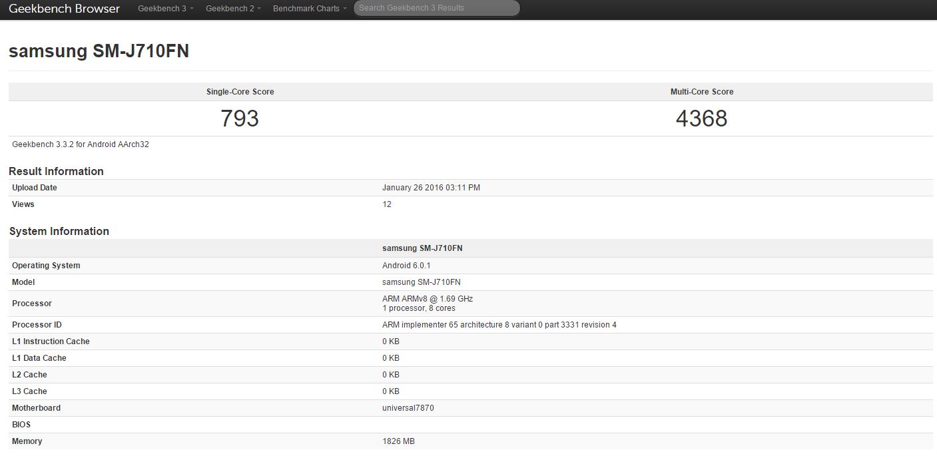Click the System Information section heading

tap(59, 231)
